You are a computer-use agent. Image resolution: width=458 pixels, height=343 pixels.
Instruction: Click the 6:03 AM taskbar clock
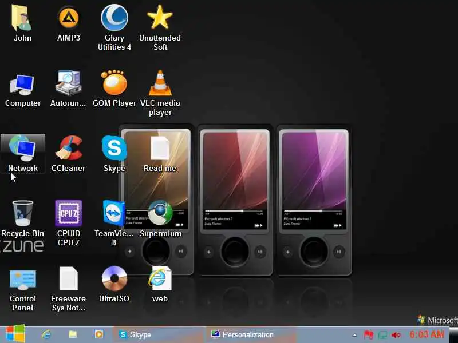coord(427,334)
